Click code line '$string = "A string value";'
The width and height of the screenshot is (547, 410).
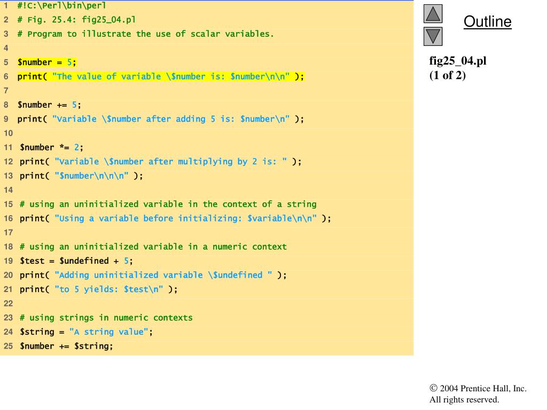(86, 332)
